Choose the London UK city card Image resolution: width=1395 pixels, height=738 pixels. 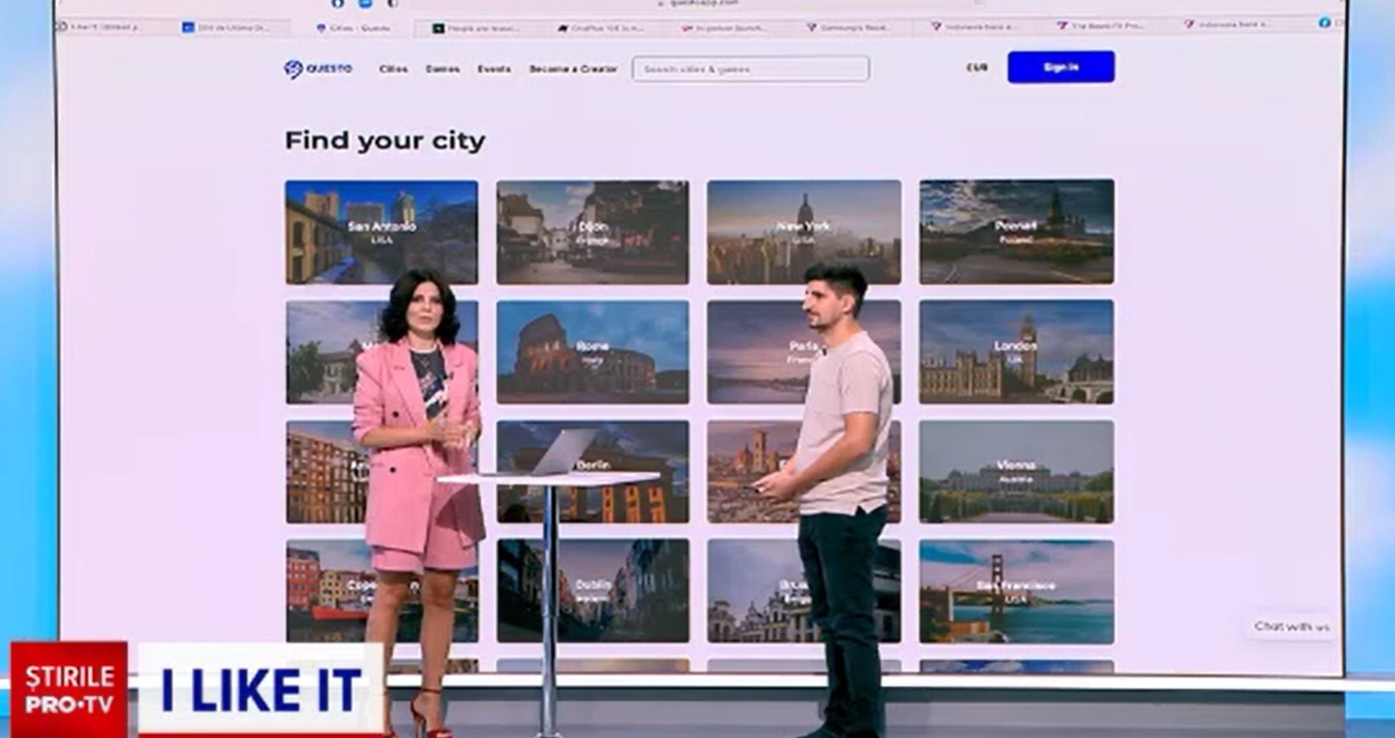click(x=1016, y=351)
